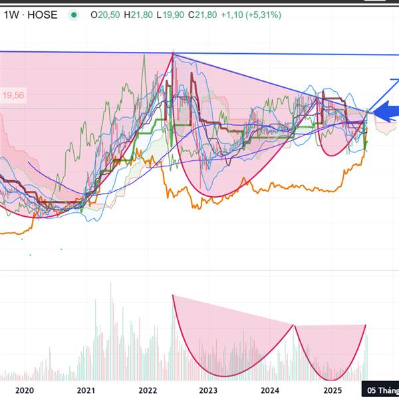Click the open value O20,50

[x=105, y=15]
